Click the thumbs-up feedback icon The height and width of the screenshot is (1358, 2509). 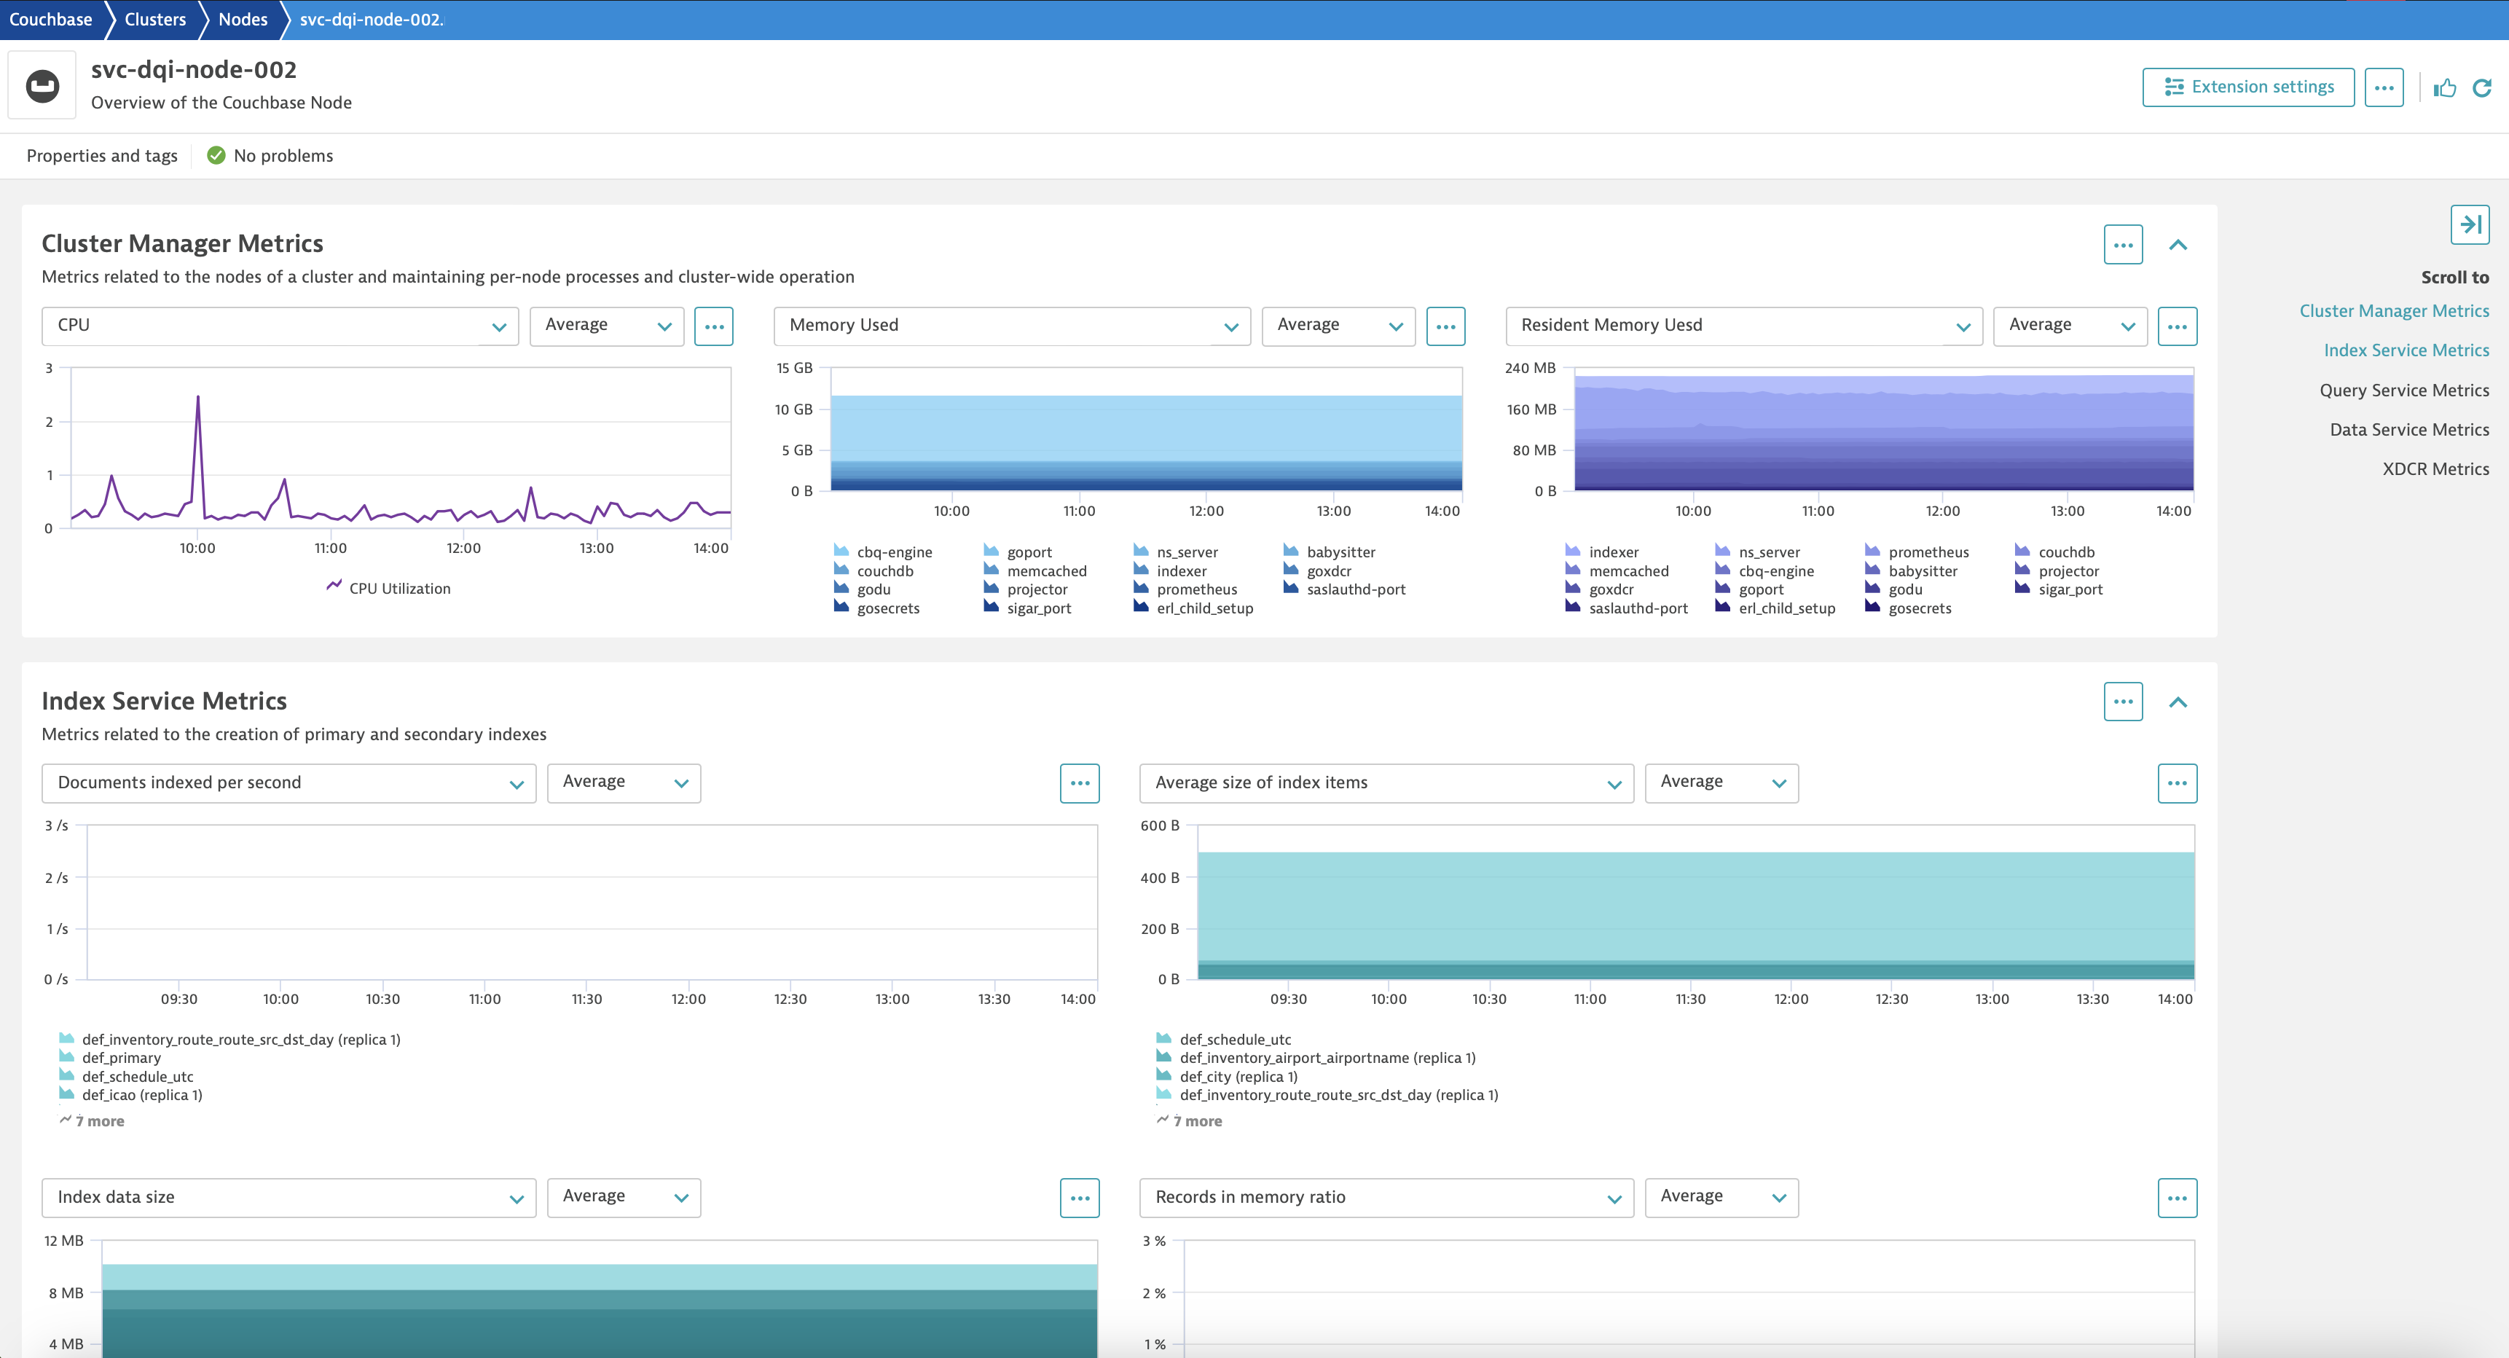tap(2445, 87)
